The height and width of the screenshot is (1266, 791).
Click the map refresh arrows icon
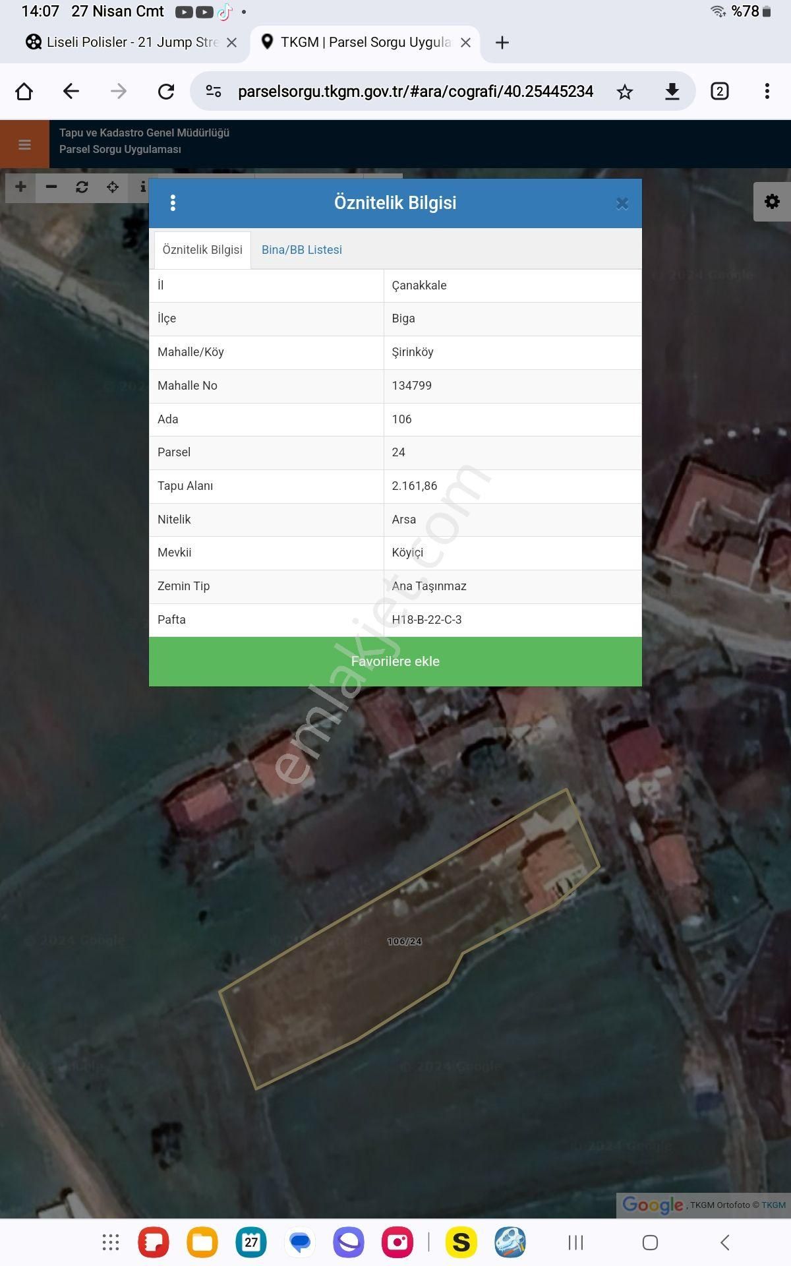tap(82, 187)
